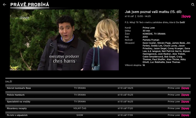196x118 pixels.
Task: Click director name Pamela Fryman
Action: [x=151, y=40]
